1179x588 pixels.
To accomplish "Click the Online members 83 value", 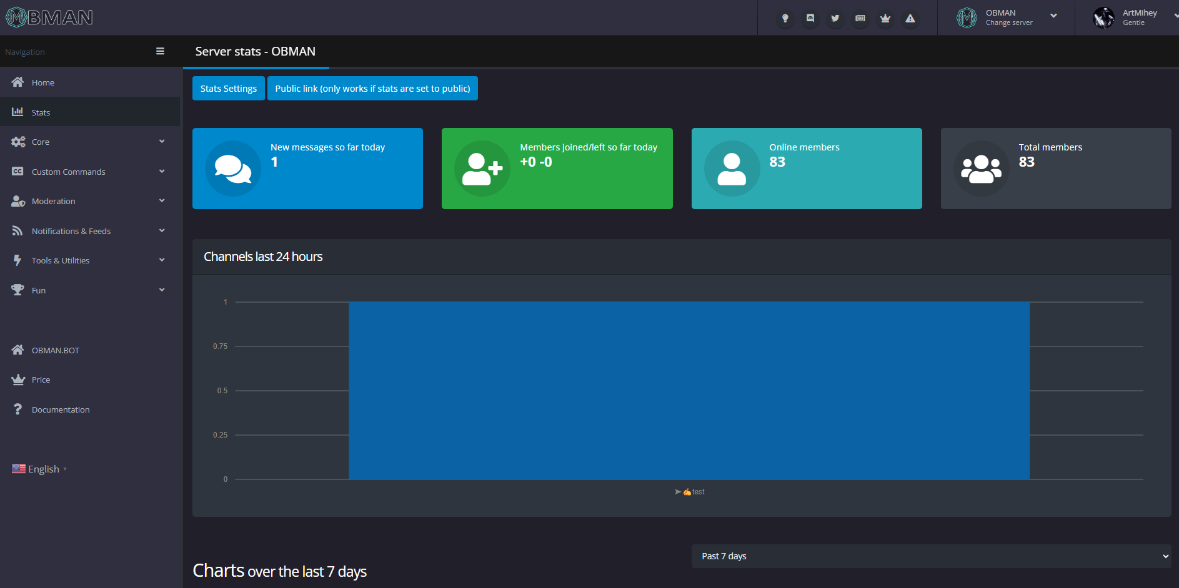I will [777, 162].
